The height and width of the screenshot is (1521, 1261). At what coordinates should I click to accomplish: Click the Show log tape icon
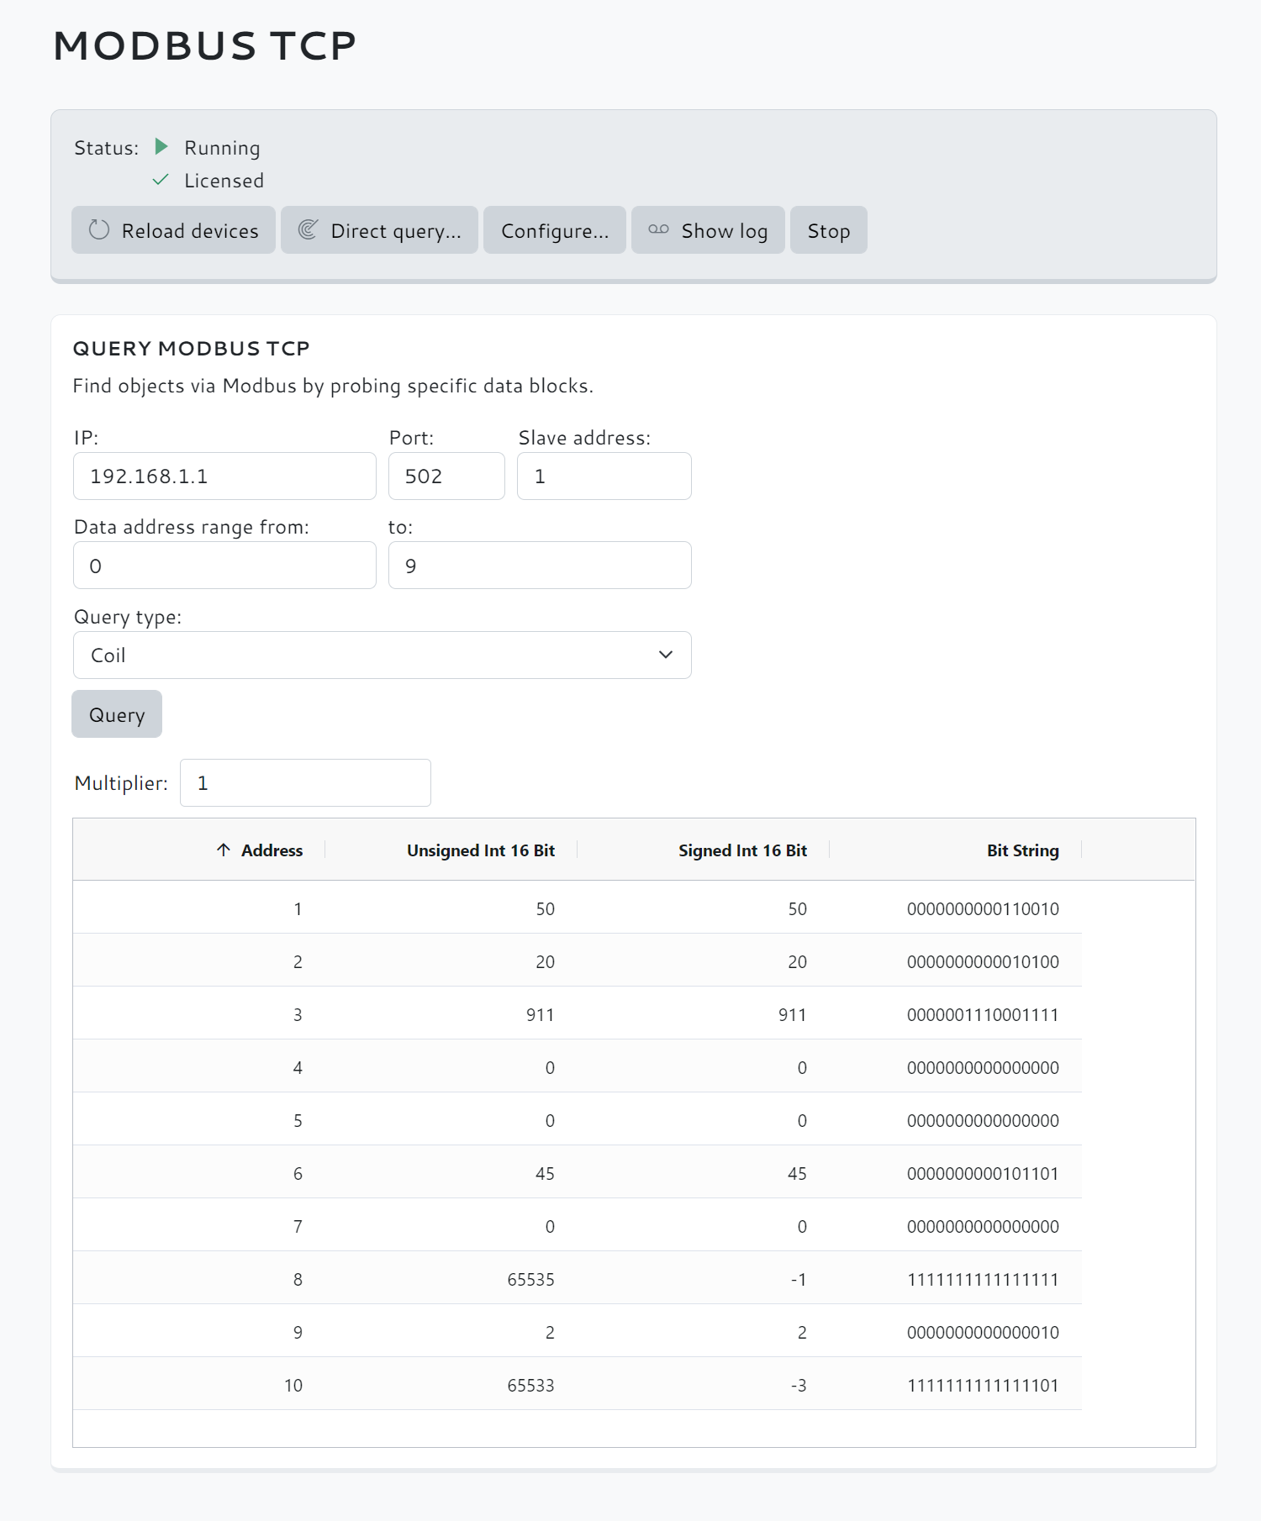[659, 229]
